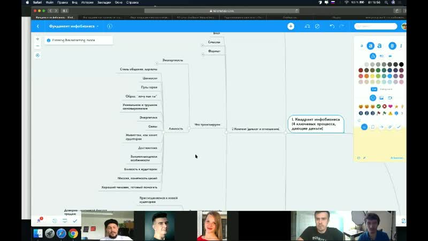Viewport: 428px width, 241px height.
Task: Open the link arrow option
Action: pos(381,127)
